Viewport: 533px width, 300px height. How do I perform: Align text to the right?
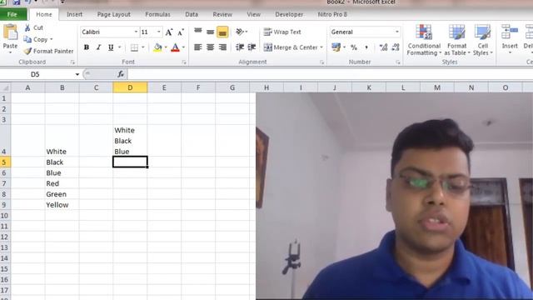pos(222,47)
